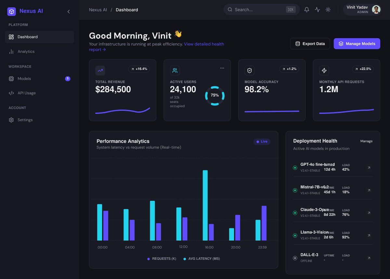This screenshot has width=390, height=279.
Task: Click the $284,500 revenue value
Action: point(113,90)
